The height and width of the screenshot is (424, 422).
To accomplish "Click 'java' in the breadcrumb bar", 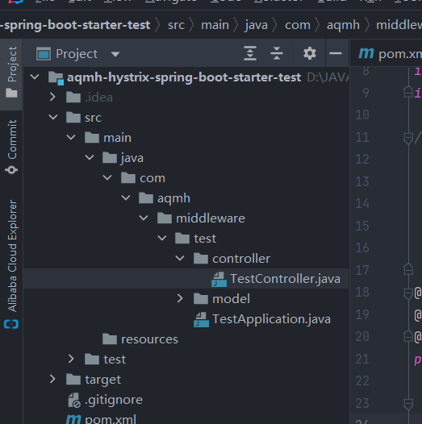I will pos(256,25).
